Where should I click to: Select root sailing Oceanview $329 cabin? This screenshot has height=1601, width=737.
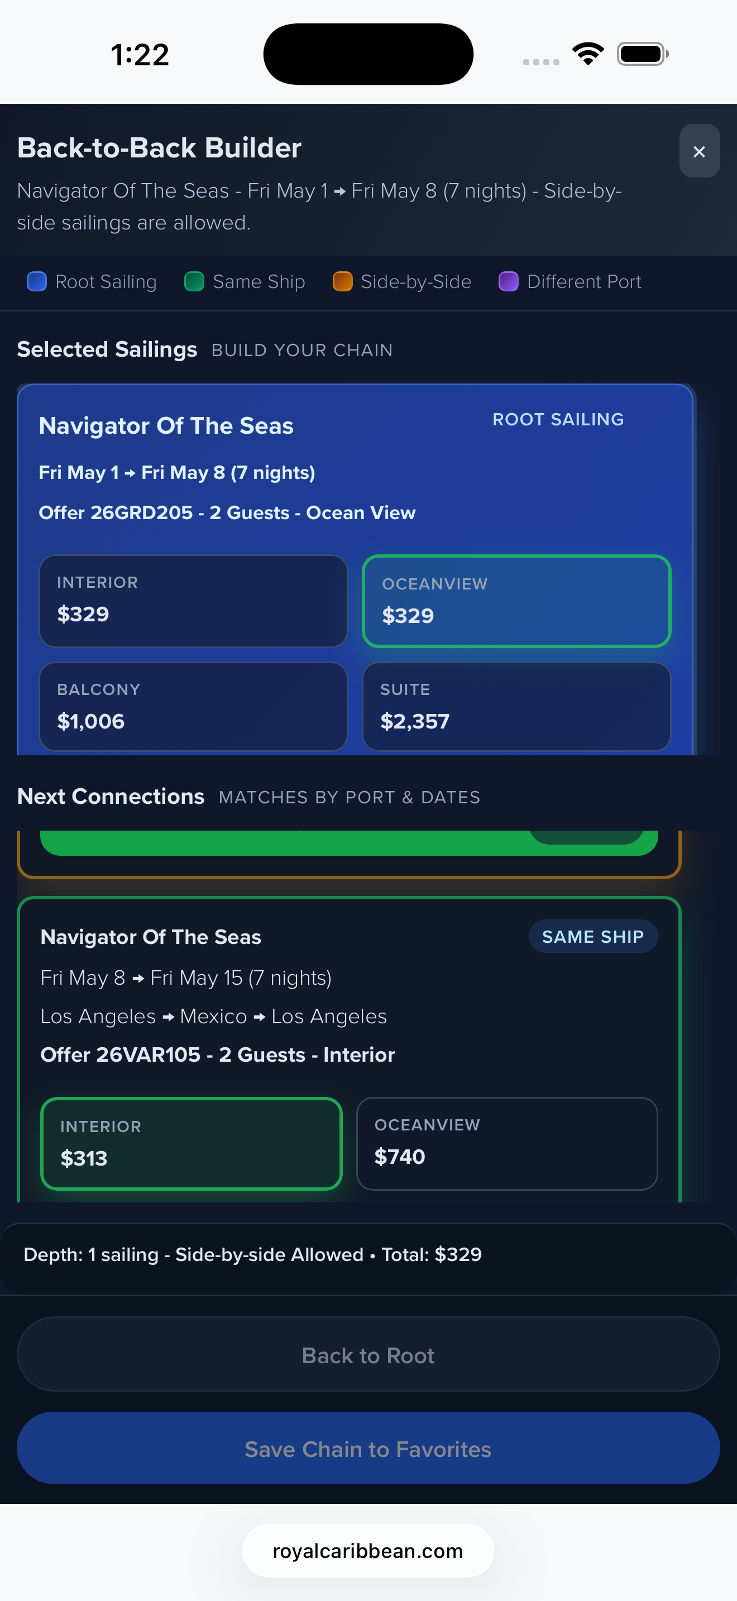click(x=516, y=601)
